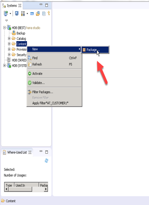This screenshot has height=205, width=149.
Task: Click the find table toolbar icon
Action: pos(38,13)
